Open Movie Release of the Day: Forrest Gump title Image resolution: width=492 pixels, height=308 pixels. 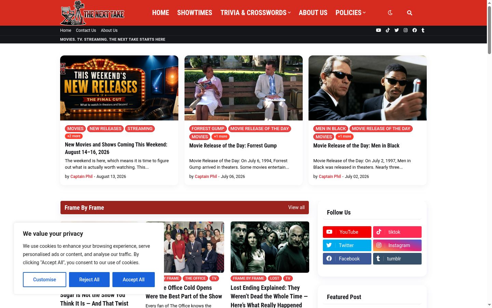click(x=233, y=146)
